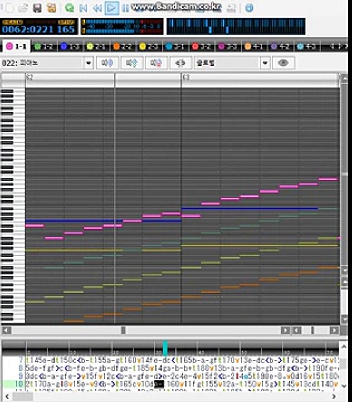Open the instrument dropdown showing 022
The height and width of the screenshot is (402, 352).
[x=89, y=63]
